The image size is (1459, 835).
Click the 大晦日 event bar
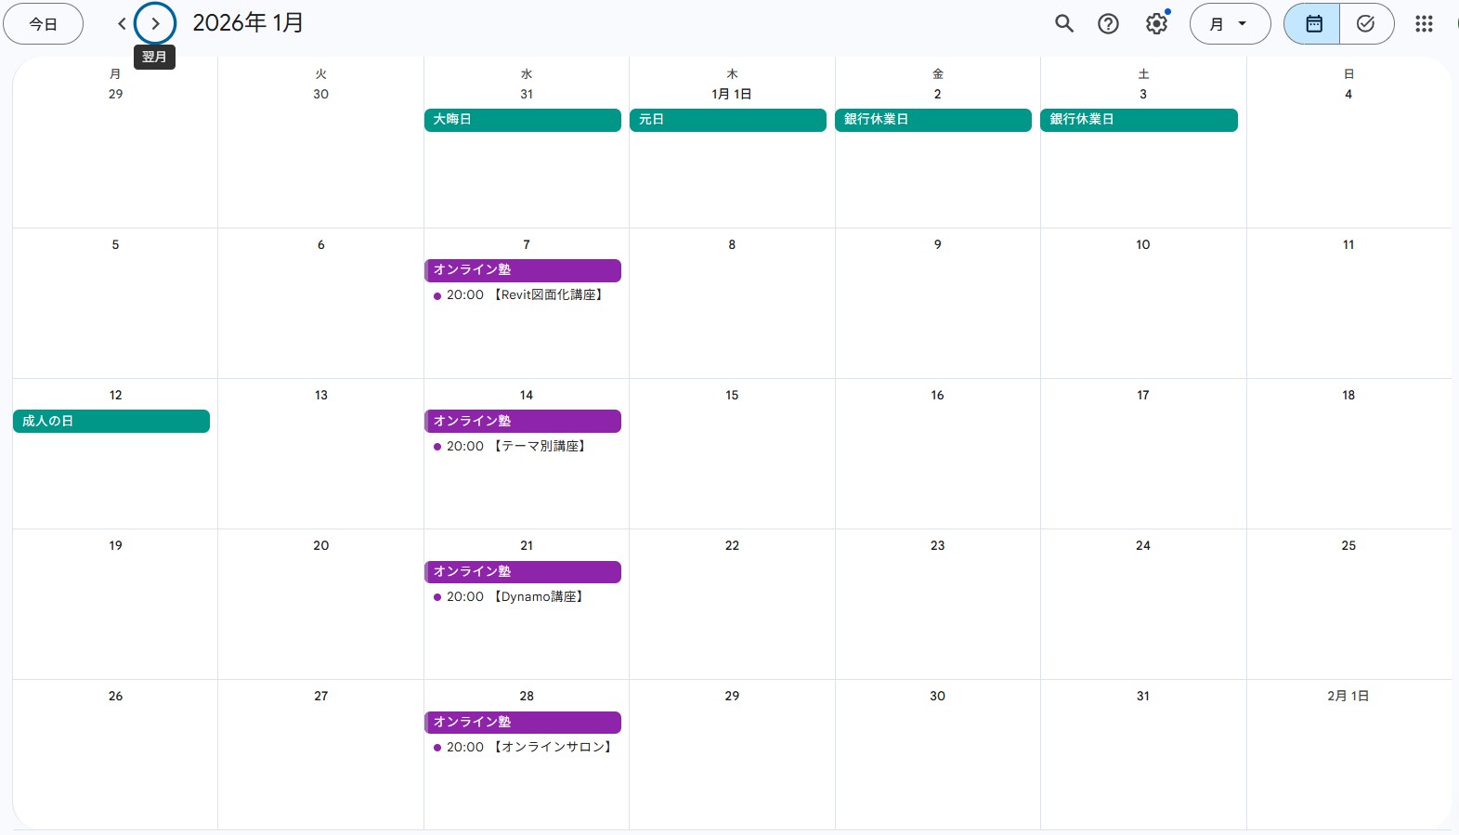tap(522, 120)
